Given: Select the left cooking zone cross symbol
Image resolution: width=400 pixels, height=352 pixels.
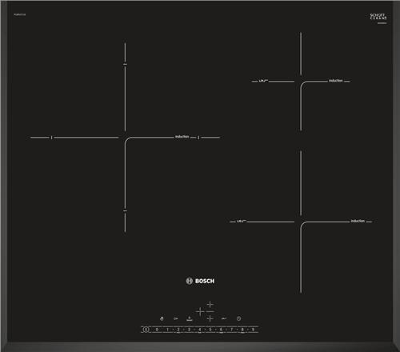Looking at the screenshot, I should click(x=200, y=311).
